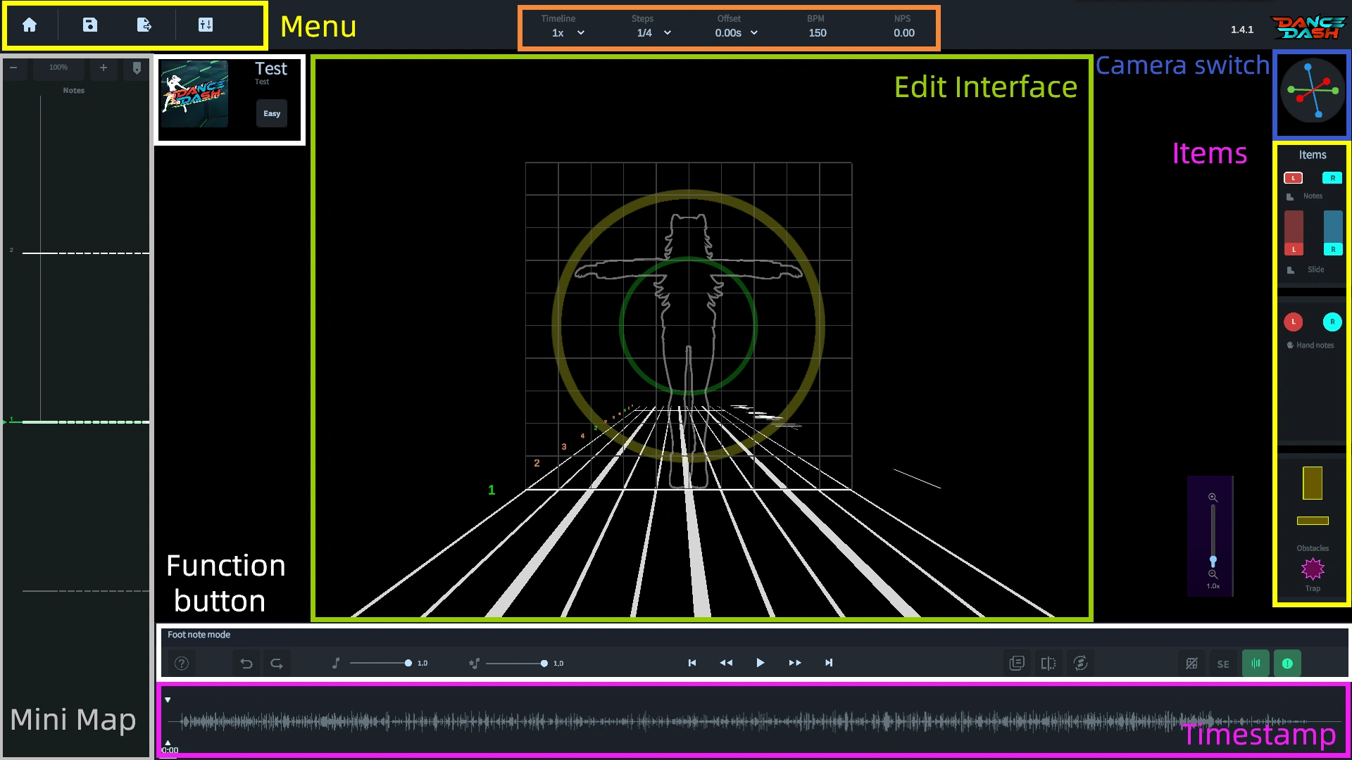Screen dimensions: 1352x760
Task: Select the cyan right foot Note
Action: (1332, 178)
